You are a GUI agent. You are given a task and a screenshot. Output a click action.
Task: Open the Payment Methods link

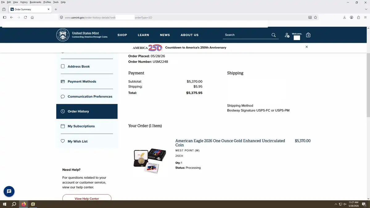pos(82,82)
